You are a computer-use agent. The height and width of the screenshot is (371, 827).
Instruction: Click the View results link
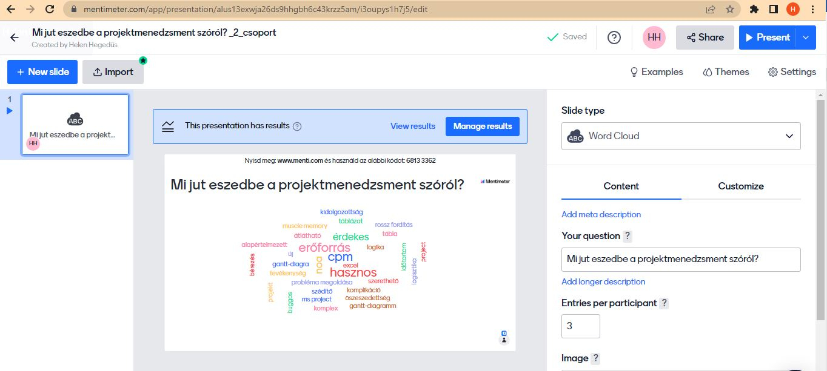coord(412,126)
